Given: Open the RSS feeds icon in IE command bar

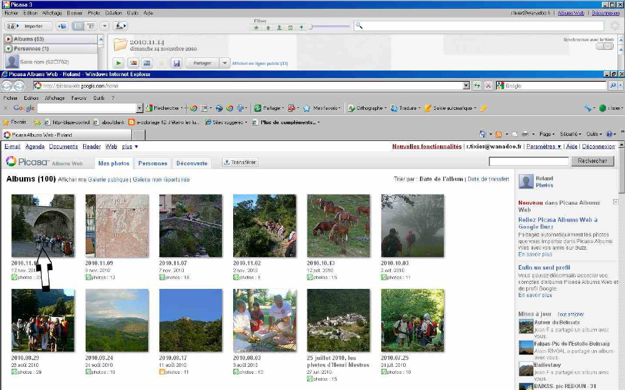Looking at the screenshot, I should (498, 134).
